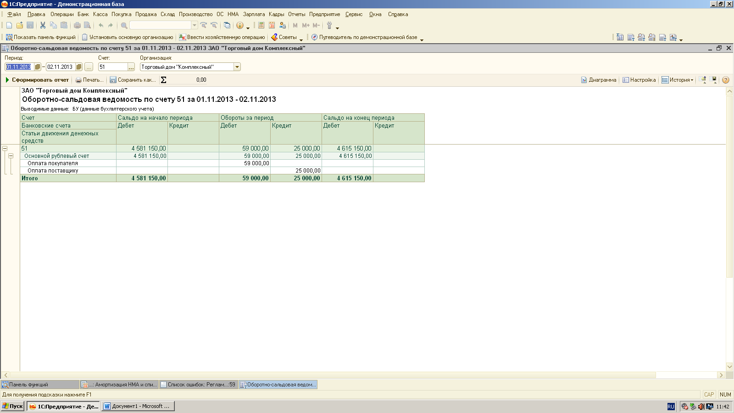The height and width of the screenshot is (413, 734).
Task: Open period selection ellipsis button
Action: point(89,67)
